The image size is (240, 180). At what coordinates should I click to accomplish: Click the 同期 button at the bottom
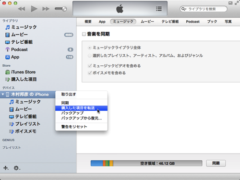(x=216, y=163)
